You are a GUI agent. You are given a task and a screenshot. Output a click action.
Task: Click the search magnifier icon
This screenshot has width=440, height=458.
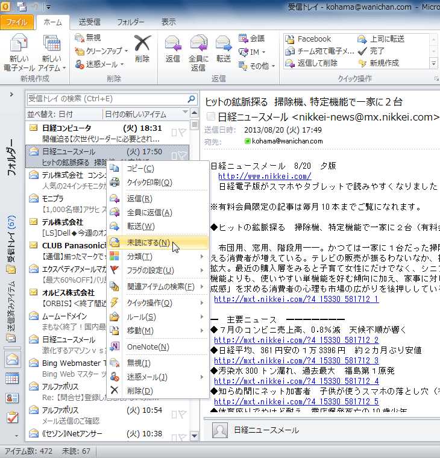click(191, 99)
